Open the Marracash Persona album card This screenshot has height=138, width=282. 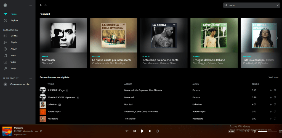click(63, 43)
